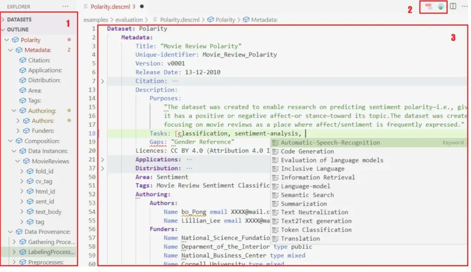Image resolution: width=471 pixels, height=272 pixels.
Task: Expand the LabelingProcess node chevron
Action: click(14, 252)
